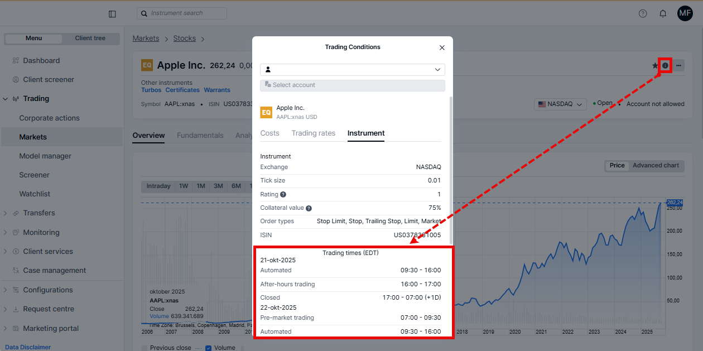Switch to Advanced chart view
703x351 pixels.
point(656,166)
